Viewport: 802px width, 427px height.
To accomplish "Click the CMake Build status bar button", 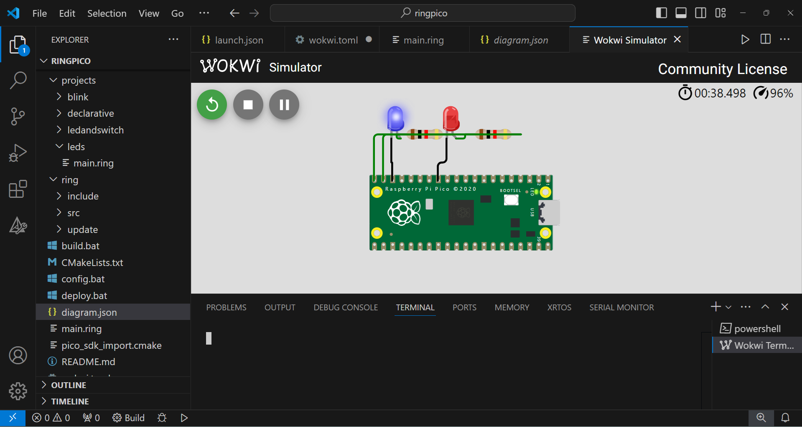I will 129,418.
